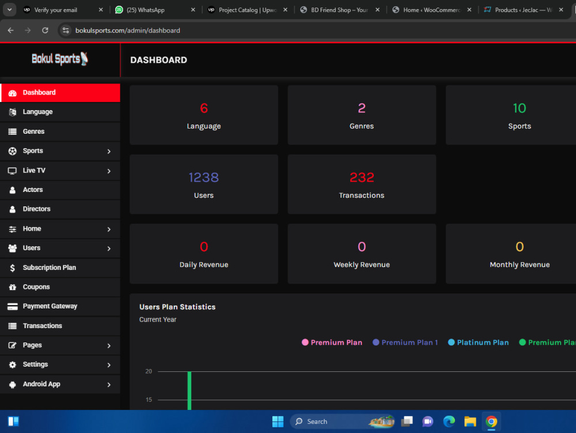Toggle Premium Plan 1 legend item
The height and width of the screenshot is (433, 576).
(405, 342)
